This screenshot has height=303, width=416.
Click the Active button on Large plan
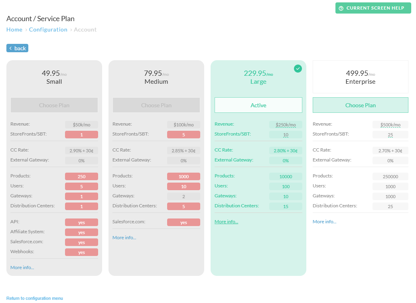pos(258,105)
